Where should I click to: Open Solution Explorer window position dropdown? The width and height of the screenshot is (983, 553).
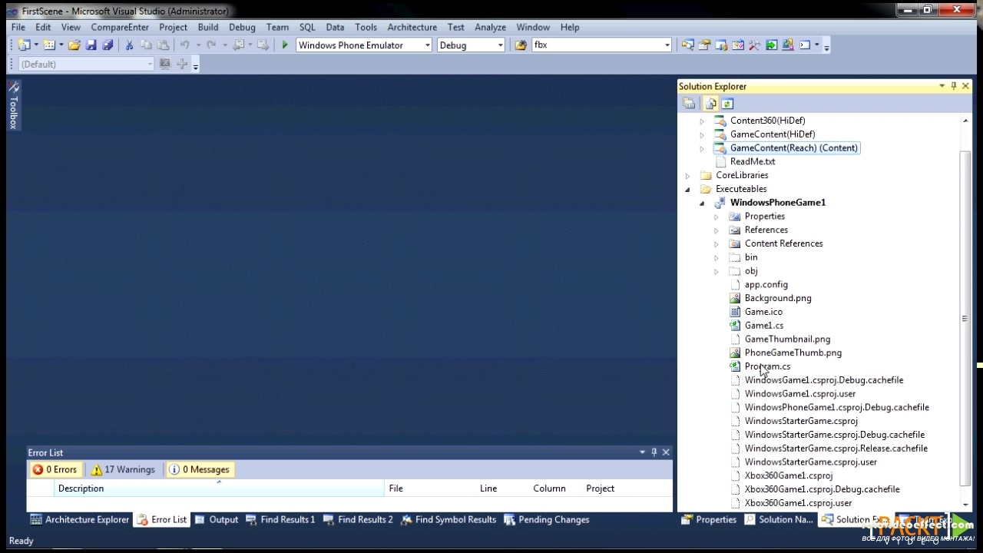(x=942, y=86)
